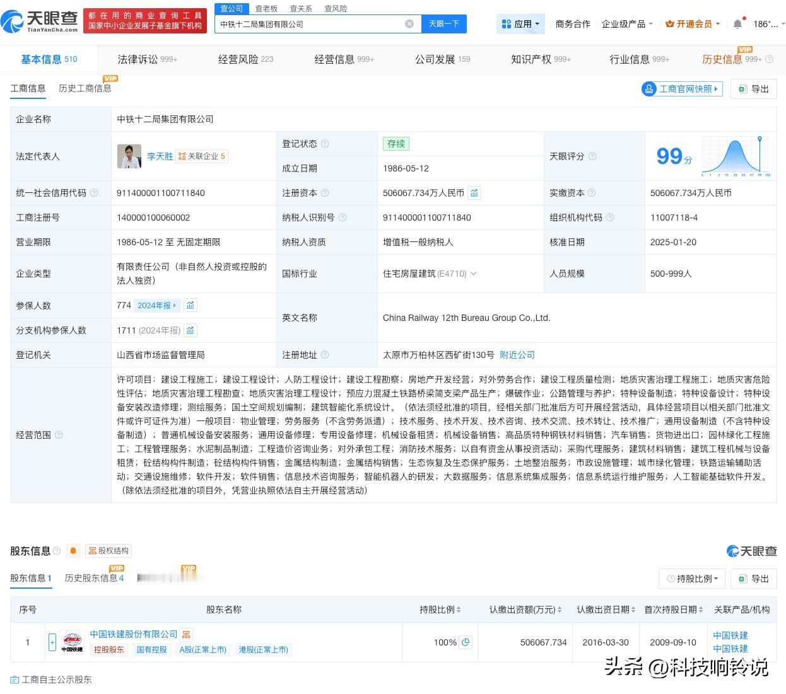Open the 历史工商信息 sub-tab
Screen dimensions: 786x694
coord(85,88)
